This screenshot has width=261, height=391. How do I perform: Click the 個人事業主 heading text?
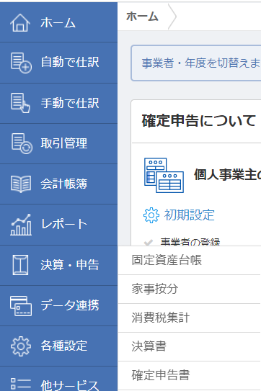(227, 174)
